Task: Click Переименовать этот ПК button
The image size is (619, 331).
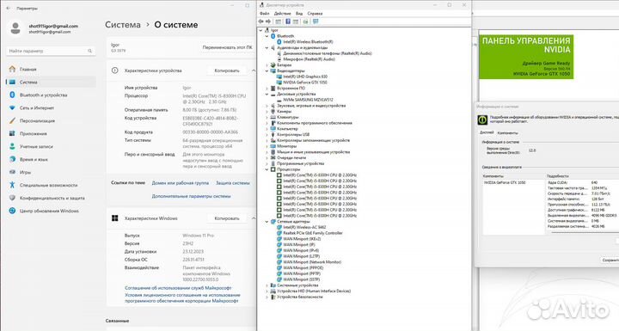Action: click(227, 47)
